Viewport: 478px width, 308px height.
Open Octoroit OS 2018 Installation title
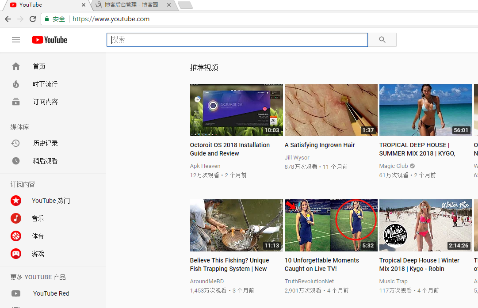230,149
